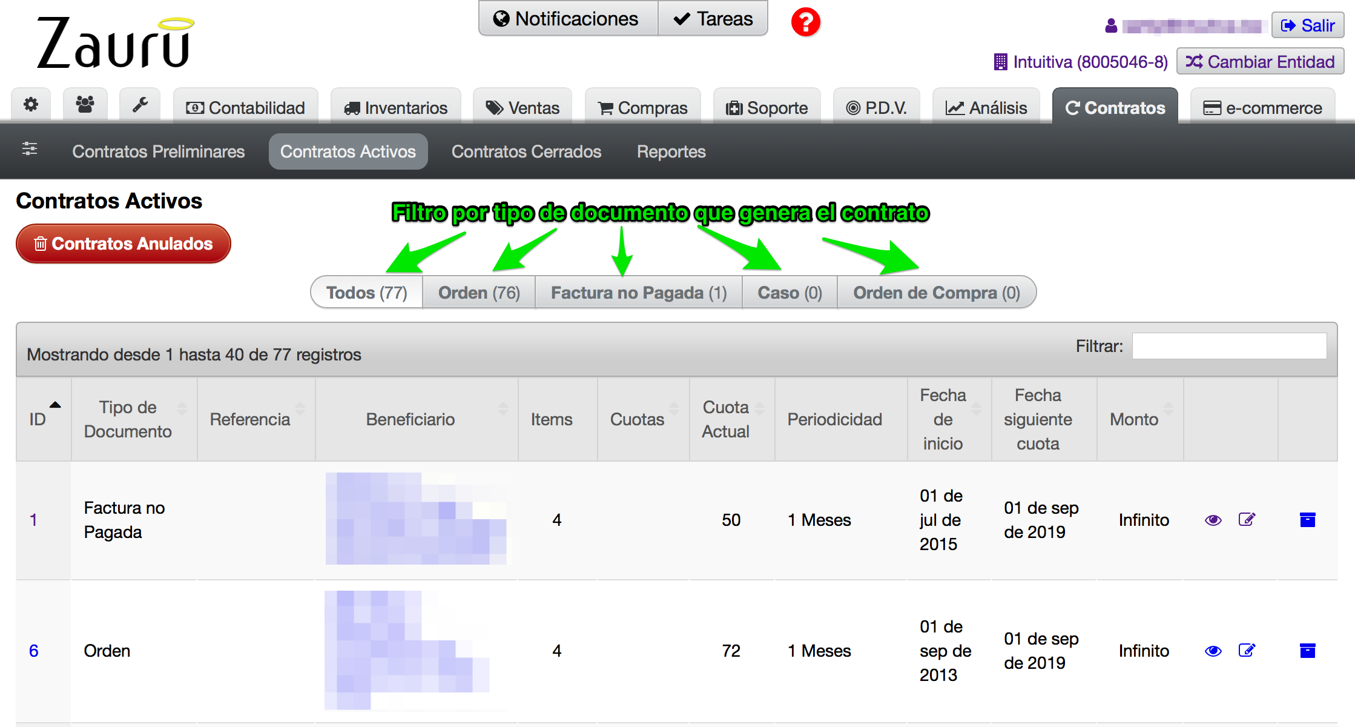The height and width of the screenshot is (727, 1355).
Task: Go to Contratos Cerrados
Action: 526,151
